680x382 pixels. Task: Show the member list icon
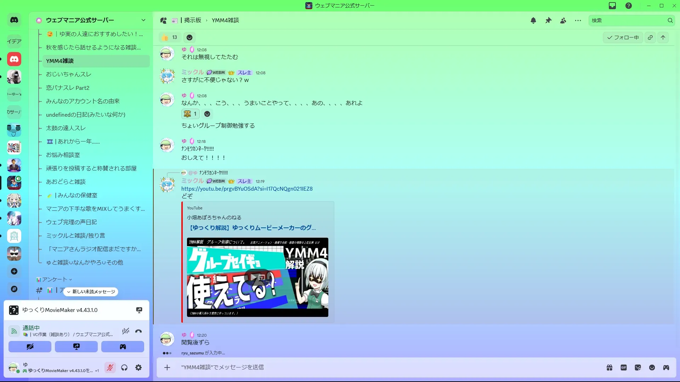tap(563, 21)
